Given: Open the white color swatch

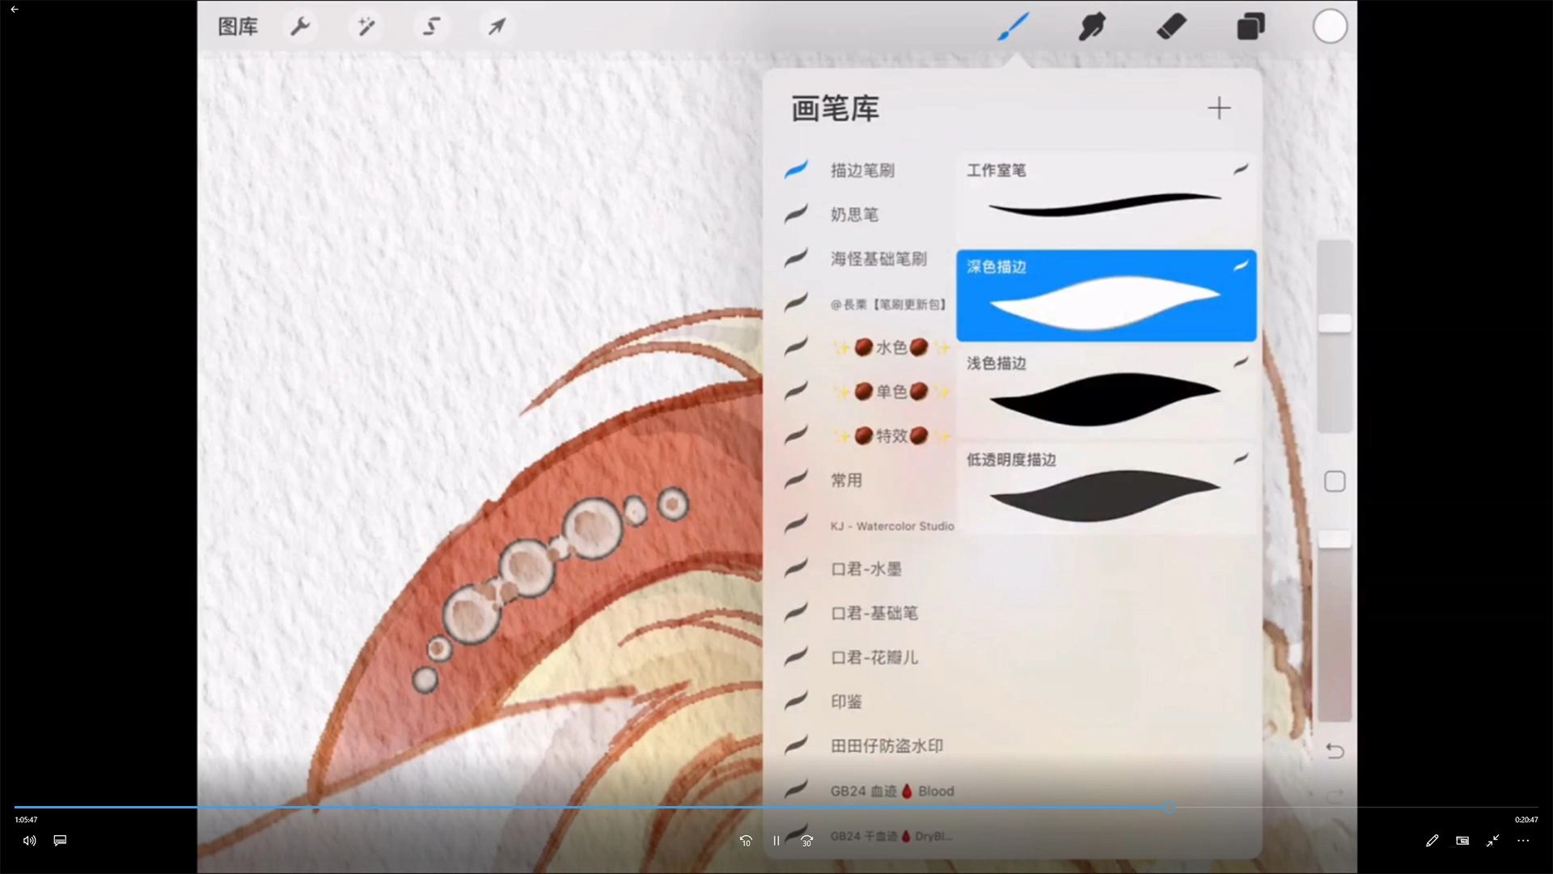Looking at the screenshot, I should pos(1330,27).
